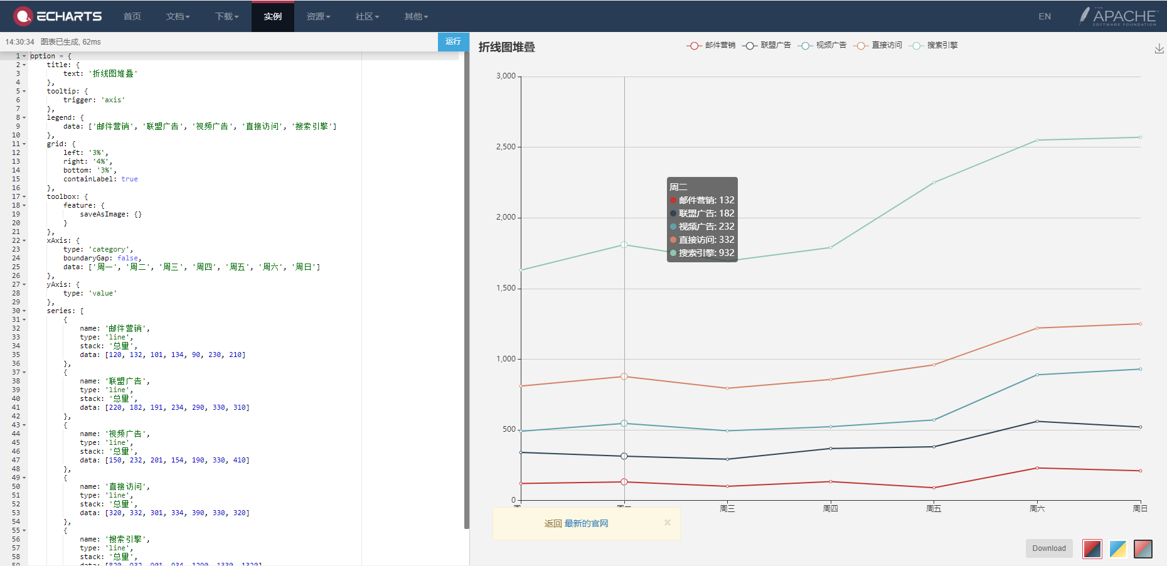Click the tooltip row 搜索引擎: 932

[x=702, y=253]
